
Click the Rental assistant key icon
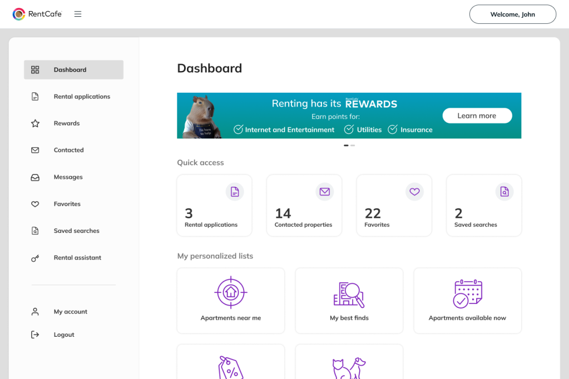pos(35,258)
